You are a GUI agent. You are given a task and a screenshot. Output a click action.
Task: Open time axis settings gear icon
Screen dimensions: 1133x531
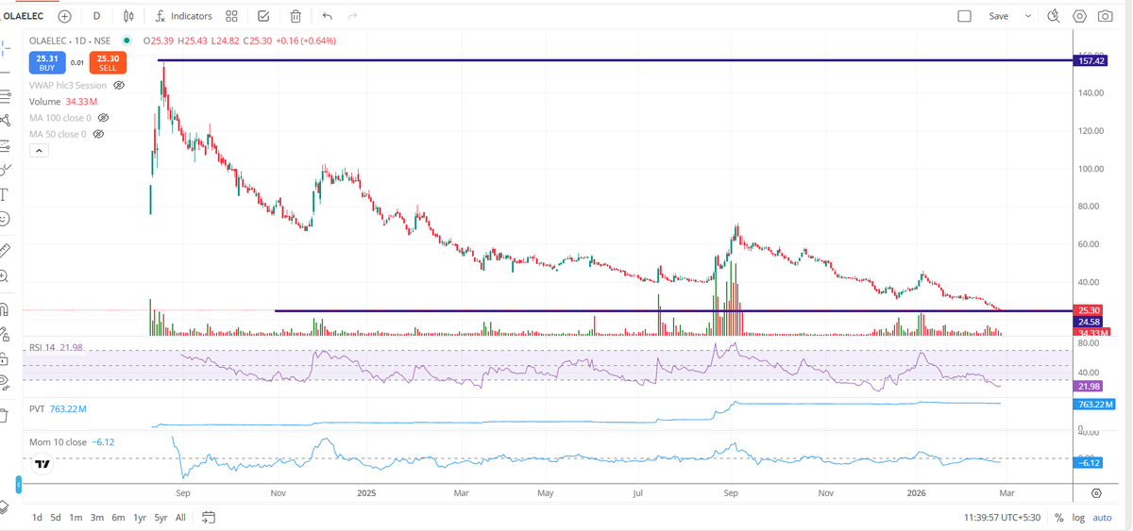click(1096, 493)
